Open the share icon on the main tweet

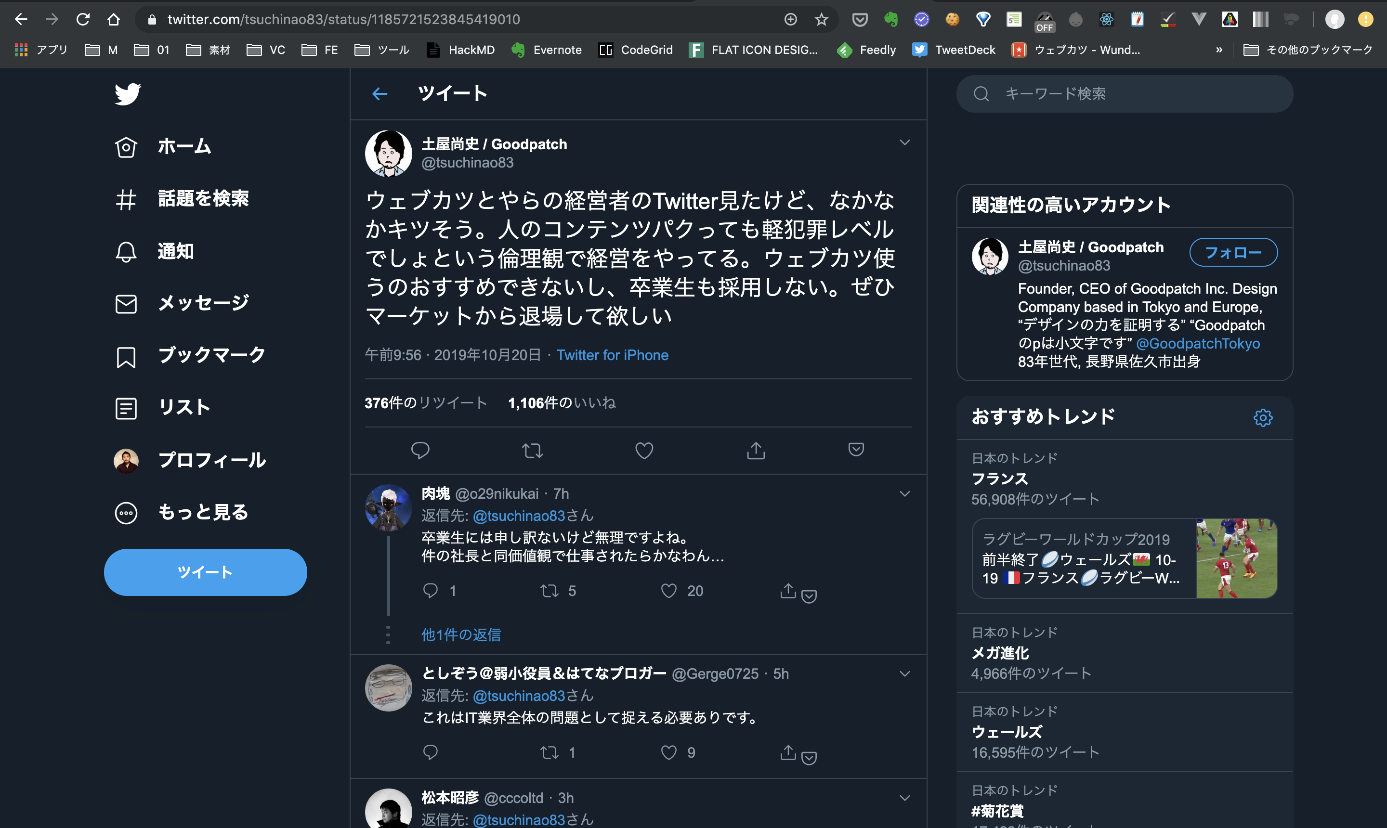(756, 450)
